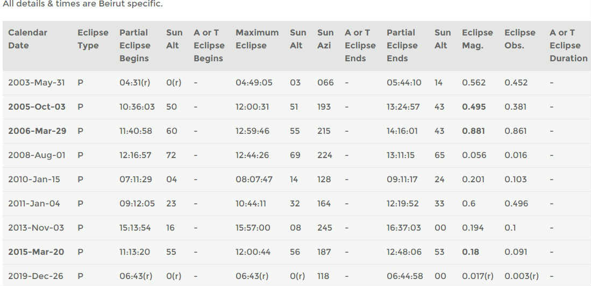591x286 pixels.
Task: Open the 2006-Mar-29 eclipse date entry
Action: click(x=37, y=131)
